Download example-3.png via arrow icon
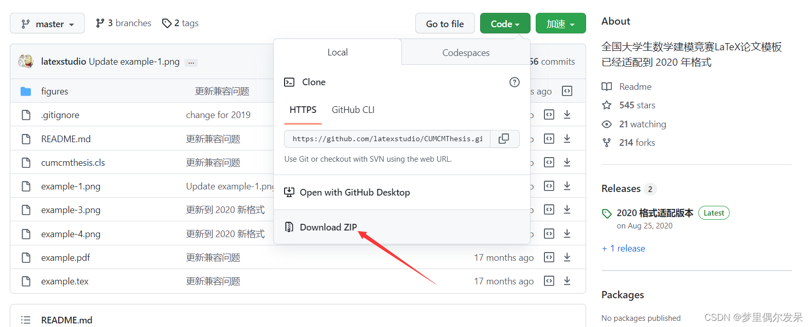The image size is (811, 327). click(x=567, y=209)
